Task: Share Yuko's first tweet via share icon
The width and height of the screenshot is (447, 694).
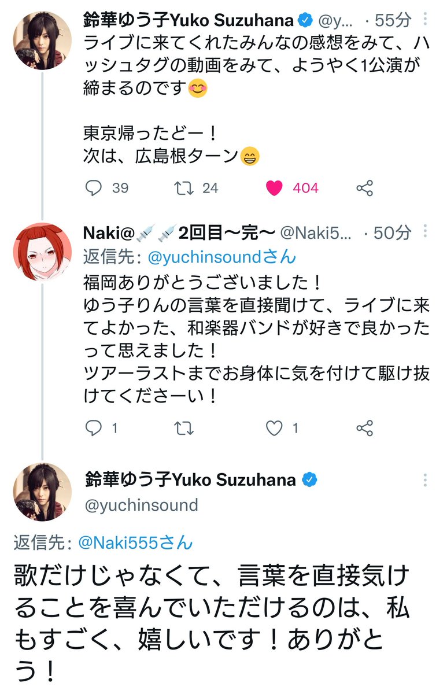Action: click(x=364, y=188)
